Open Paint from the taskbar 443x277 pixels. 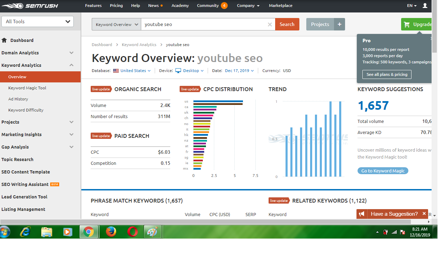point(153,232)
